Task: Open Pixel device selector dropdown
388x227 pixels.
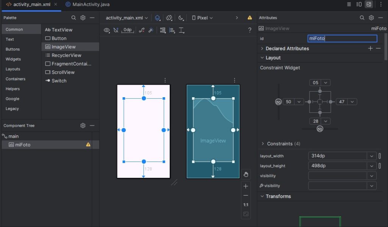Action: [x=202, y=18]
